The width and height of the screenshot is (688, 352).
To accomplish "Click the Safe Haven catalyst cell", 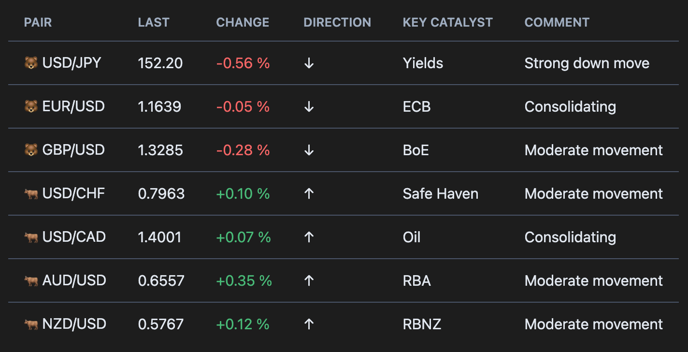I will point(440,194).
